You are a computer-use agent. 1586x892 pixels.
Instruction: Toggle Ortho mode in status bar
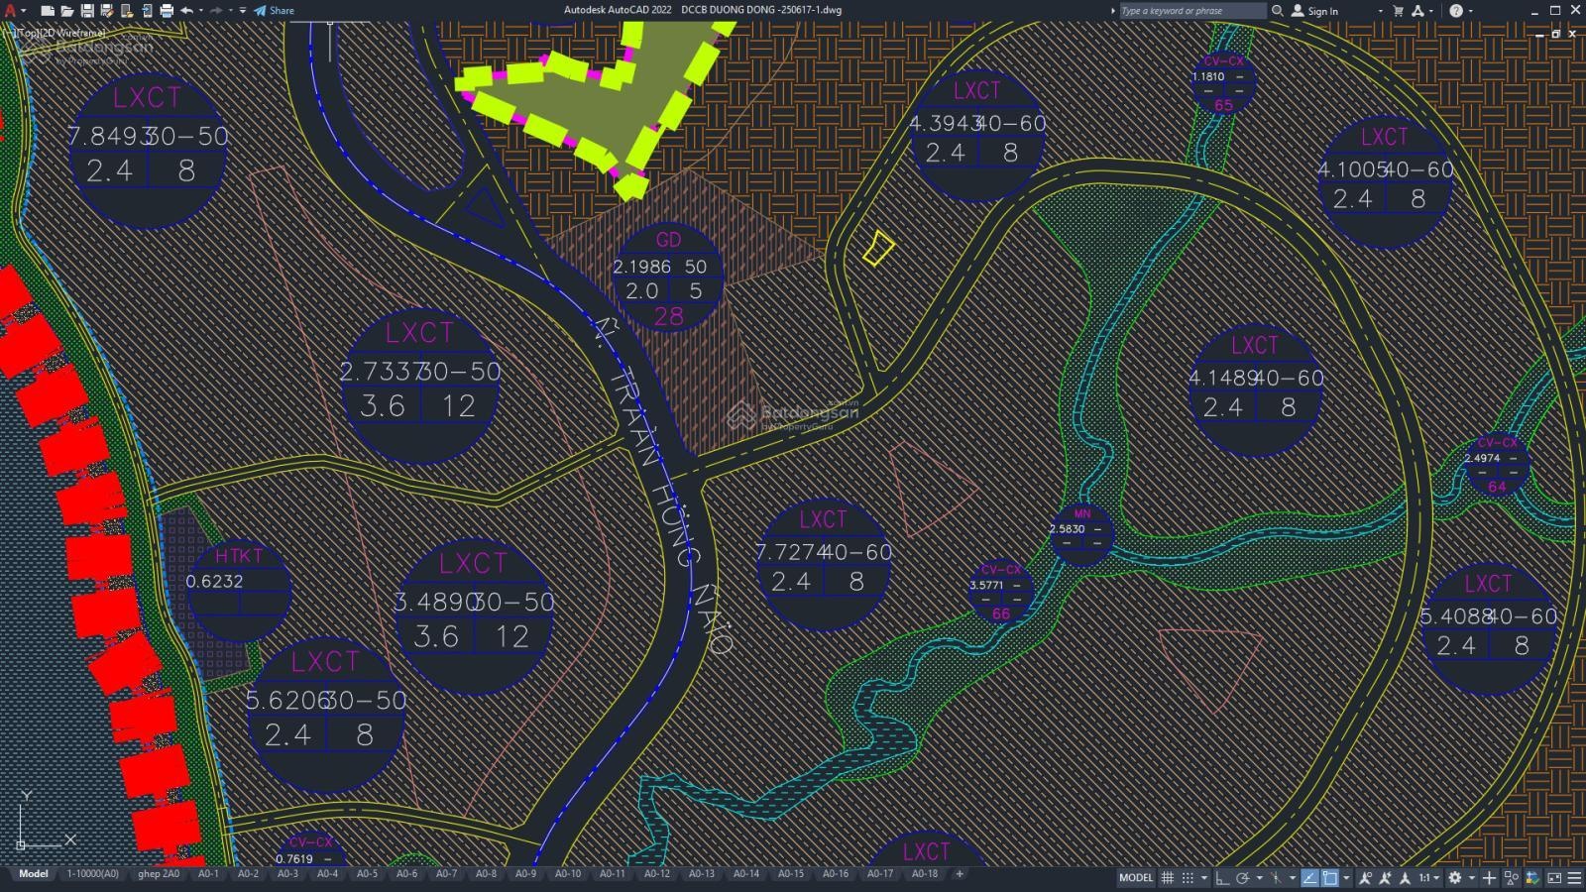[1222, 877]
